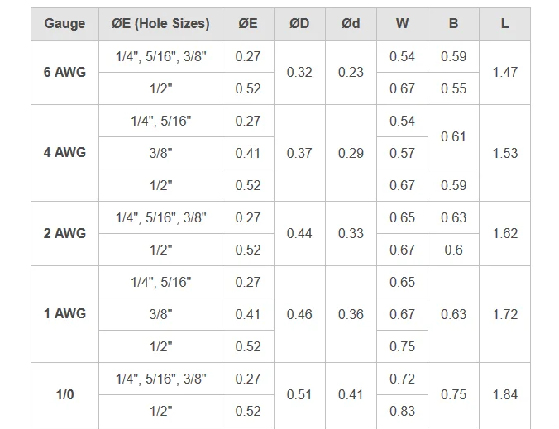559x429 pixels.
Task: Select the 2 AWG gauge cell
Action: click(64, 233)
